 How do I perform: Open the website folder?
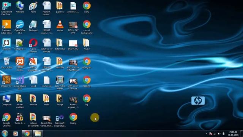click(33, 100)
